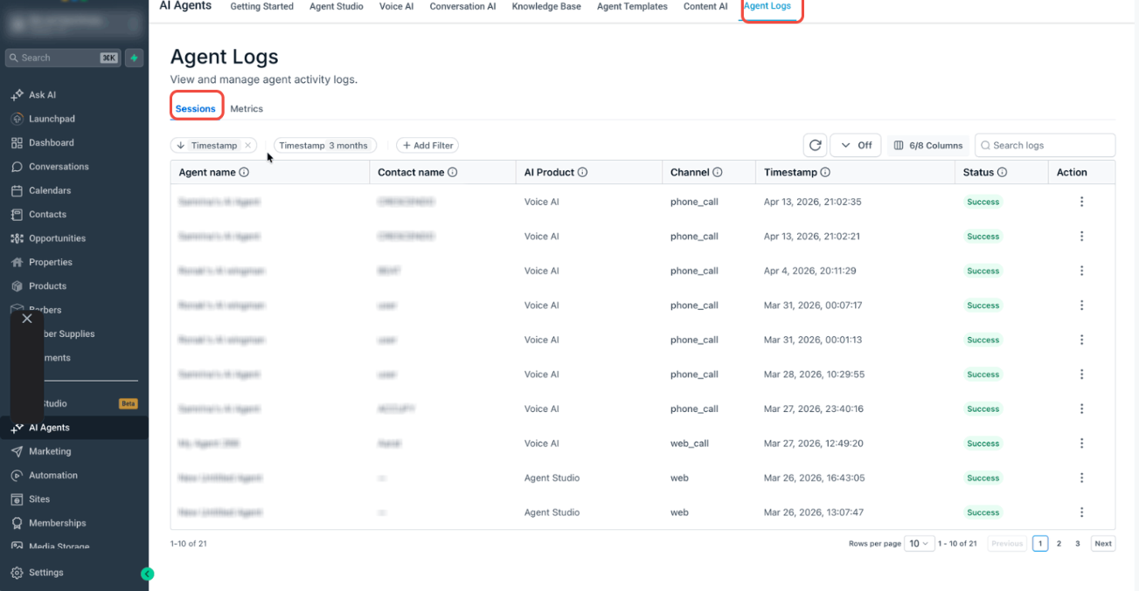Open auto-refresh Off dropdown
This screenshot has height=591, width=1139.
[856, 145]
